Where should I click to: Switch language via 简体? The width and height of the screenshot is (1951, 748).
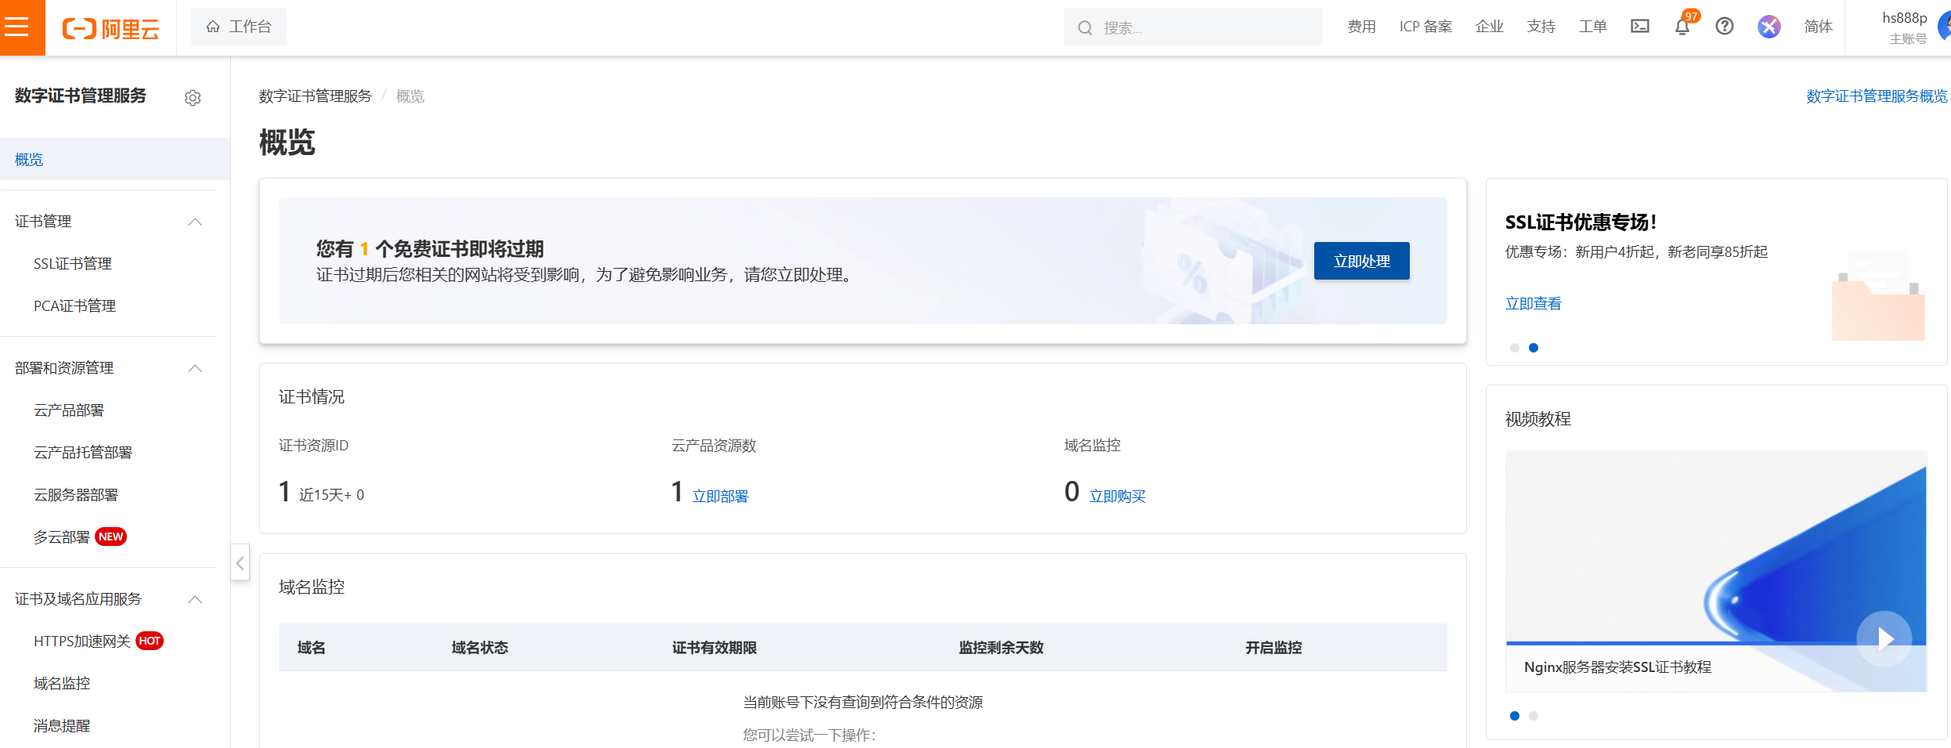pyautogui.click(x=1819, y=27)
